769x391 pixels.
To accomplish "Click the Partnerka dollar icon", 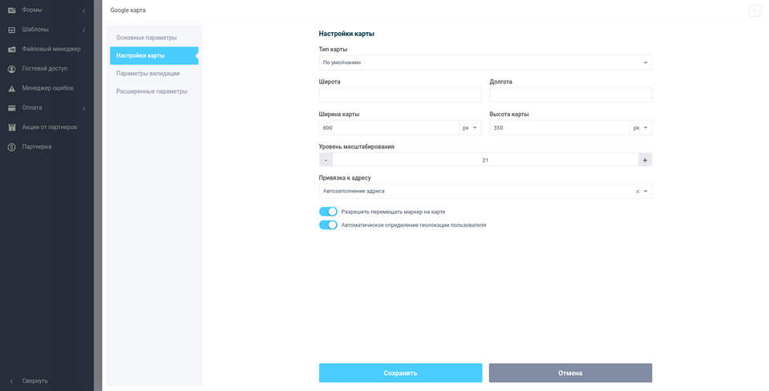I will 12,147.
